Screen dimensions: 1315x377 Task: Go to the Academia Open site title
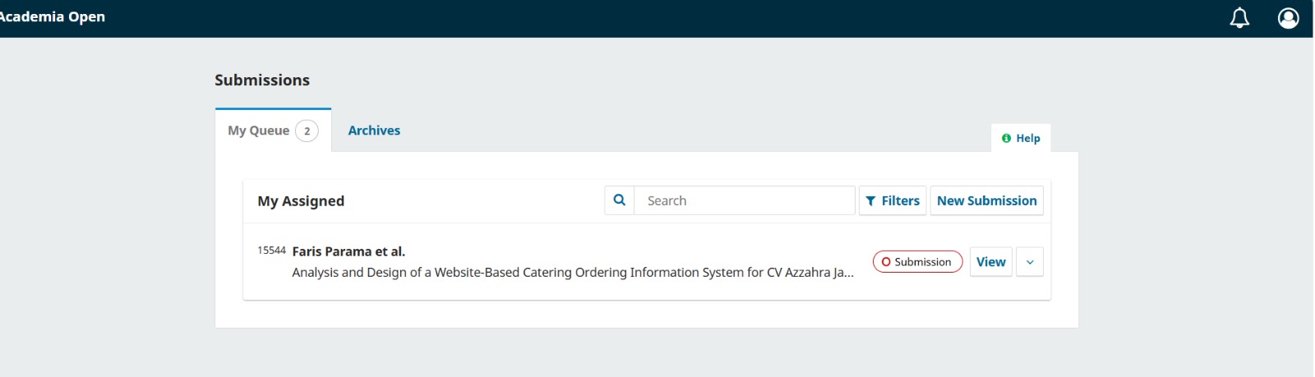coord(53,17)
